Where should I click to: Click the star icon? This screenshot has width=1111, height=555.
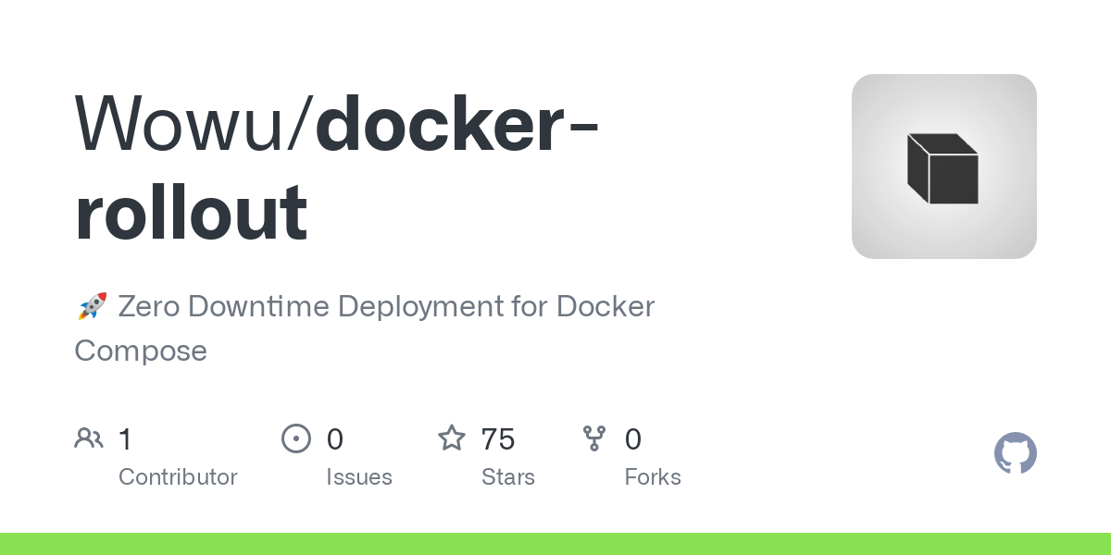[452, 438]
